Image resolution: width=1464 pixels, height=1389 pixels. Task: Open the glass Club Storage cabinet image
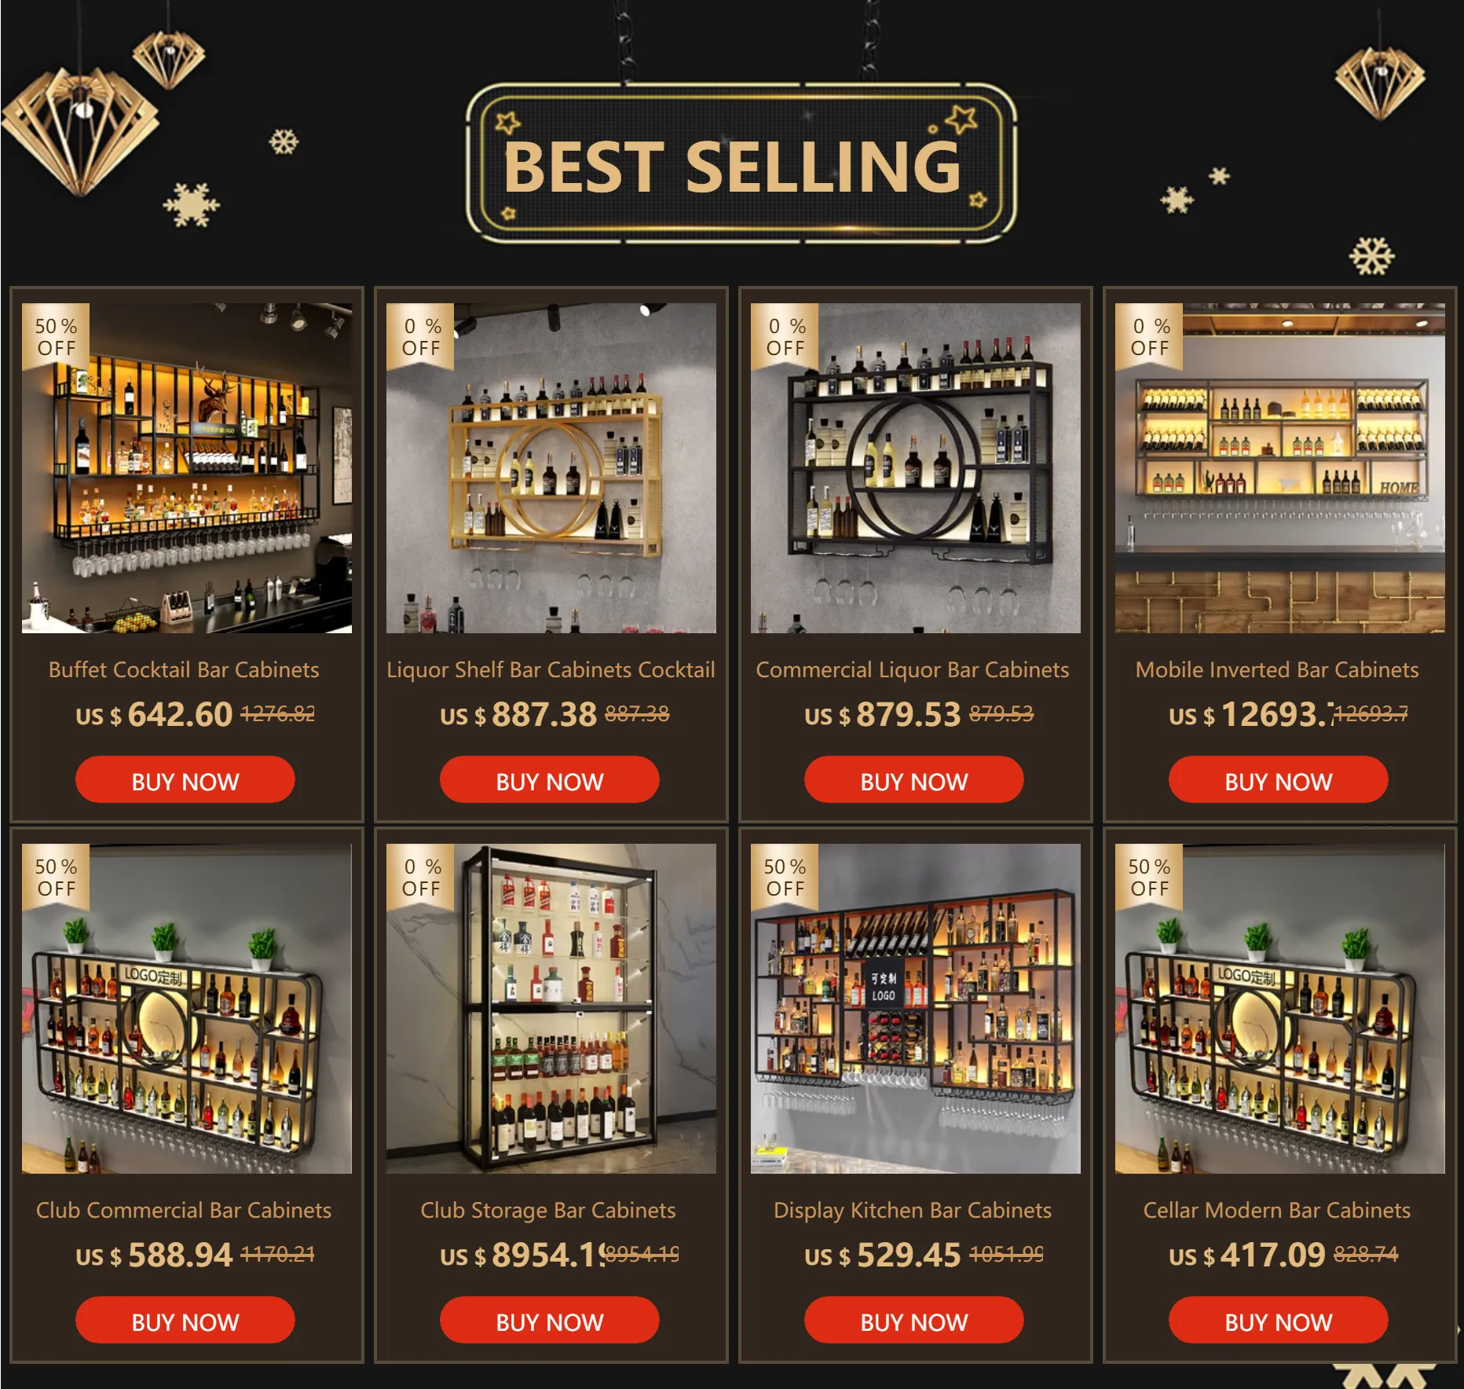coord(551,1009)
